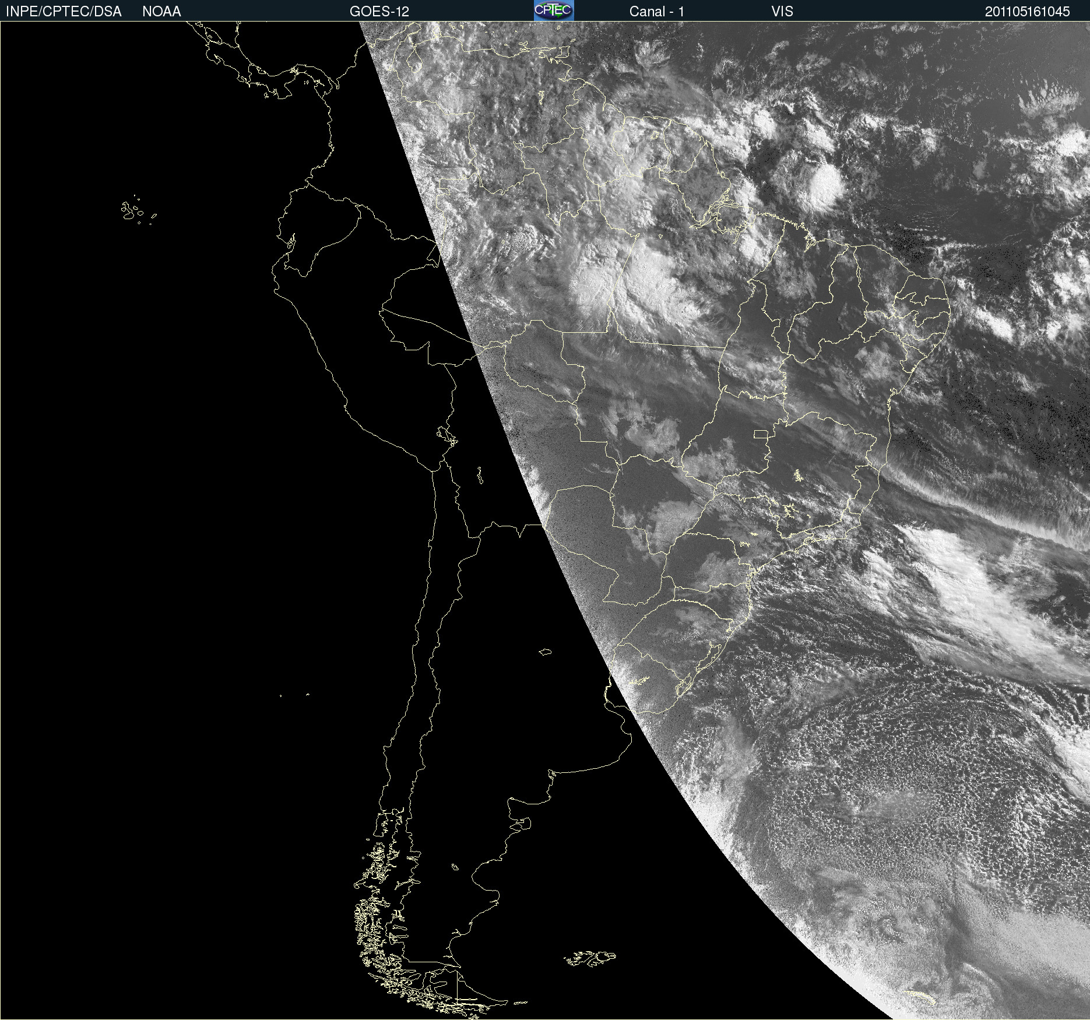Select the NOAA label in header
This screenshot has height=1020, width=1090.
161,12
